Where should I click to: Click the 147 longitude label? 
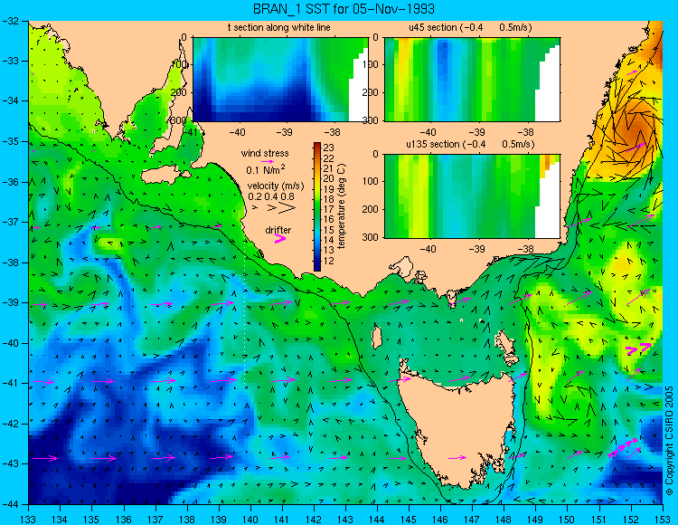(x=472, y=520)
